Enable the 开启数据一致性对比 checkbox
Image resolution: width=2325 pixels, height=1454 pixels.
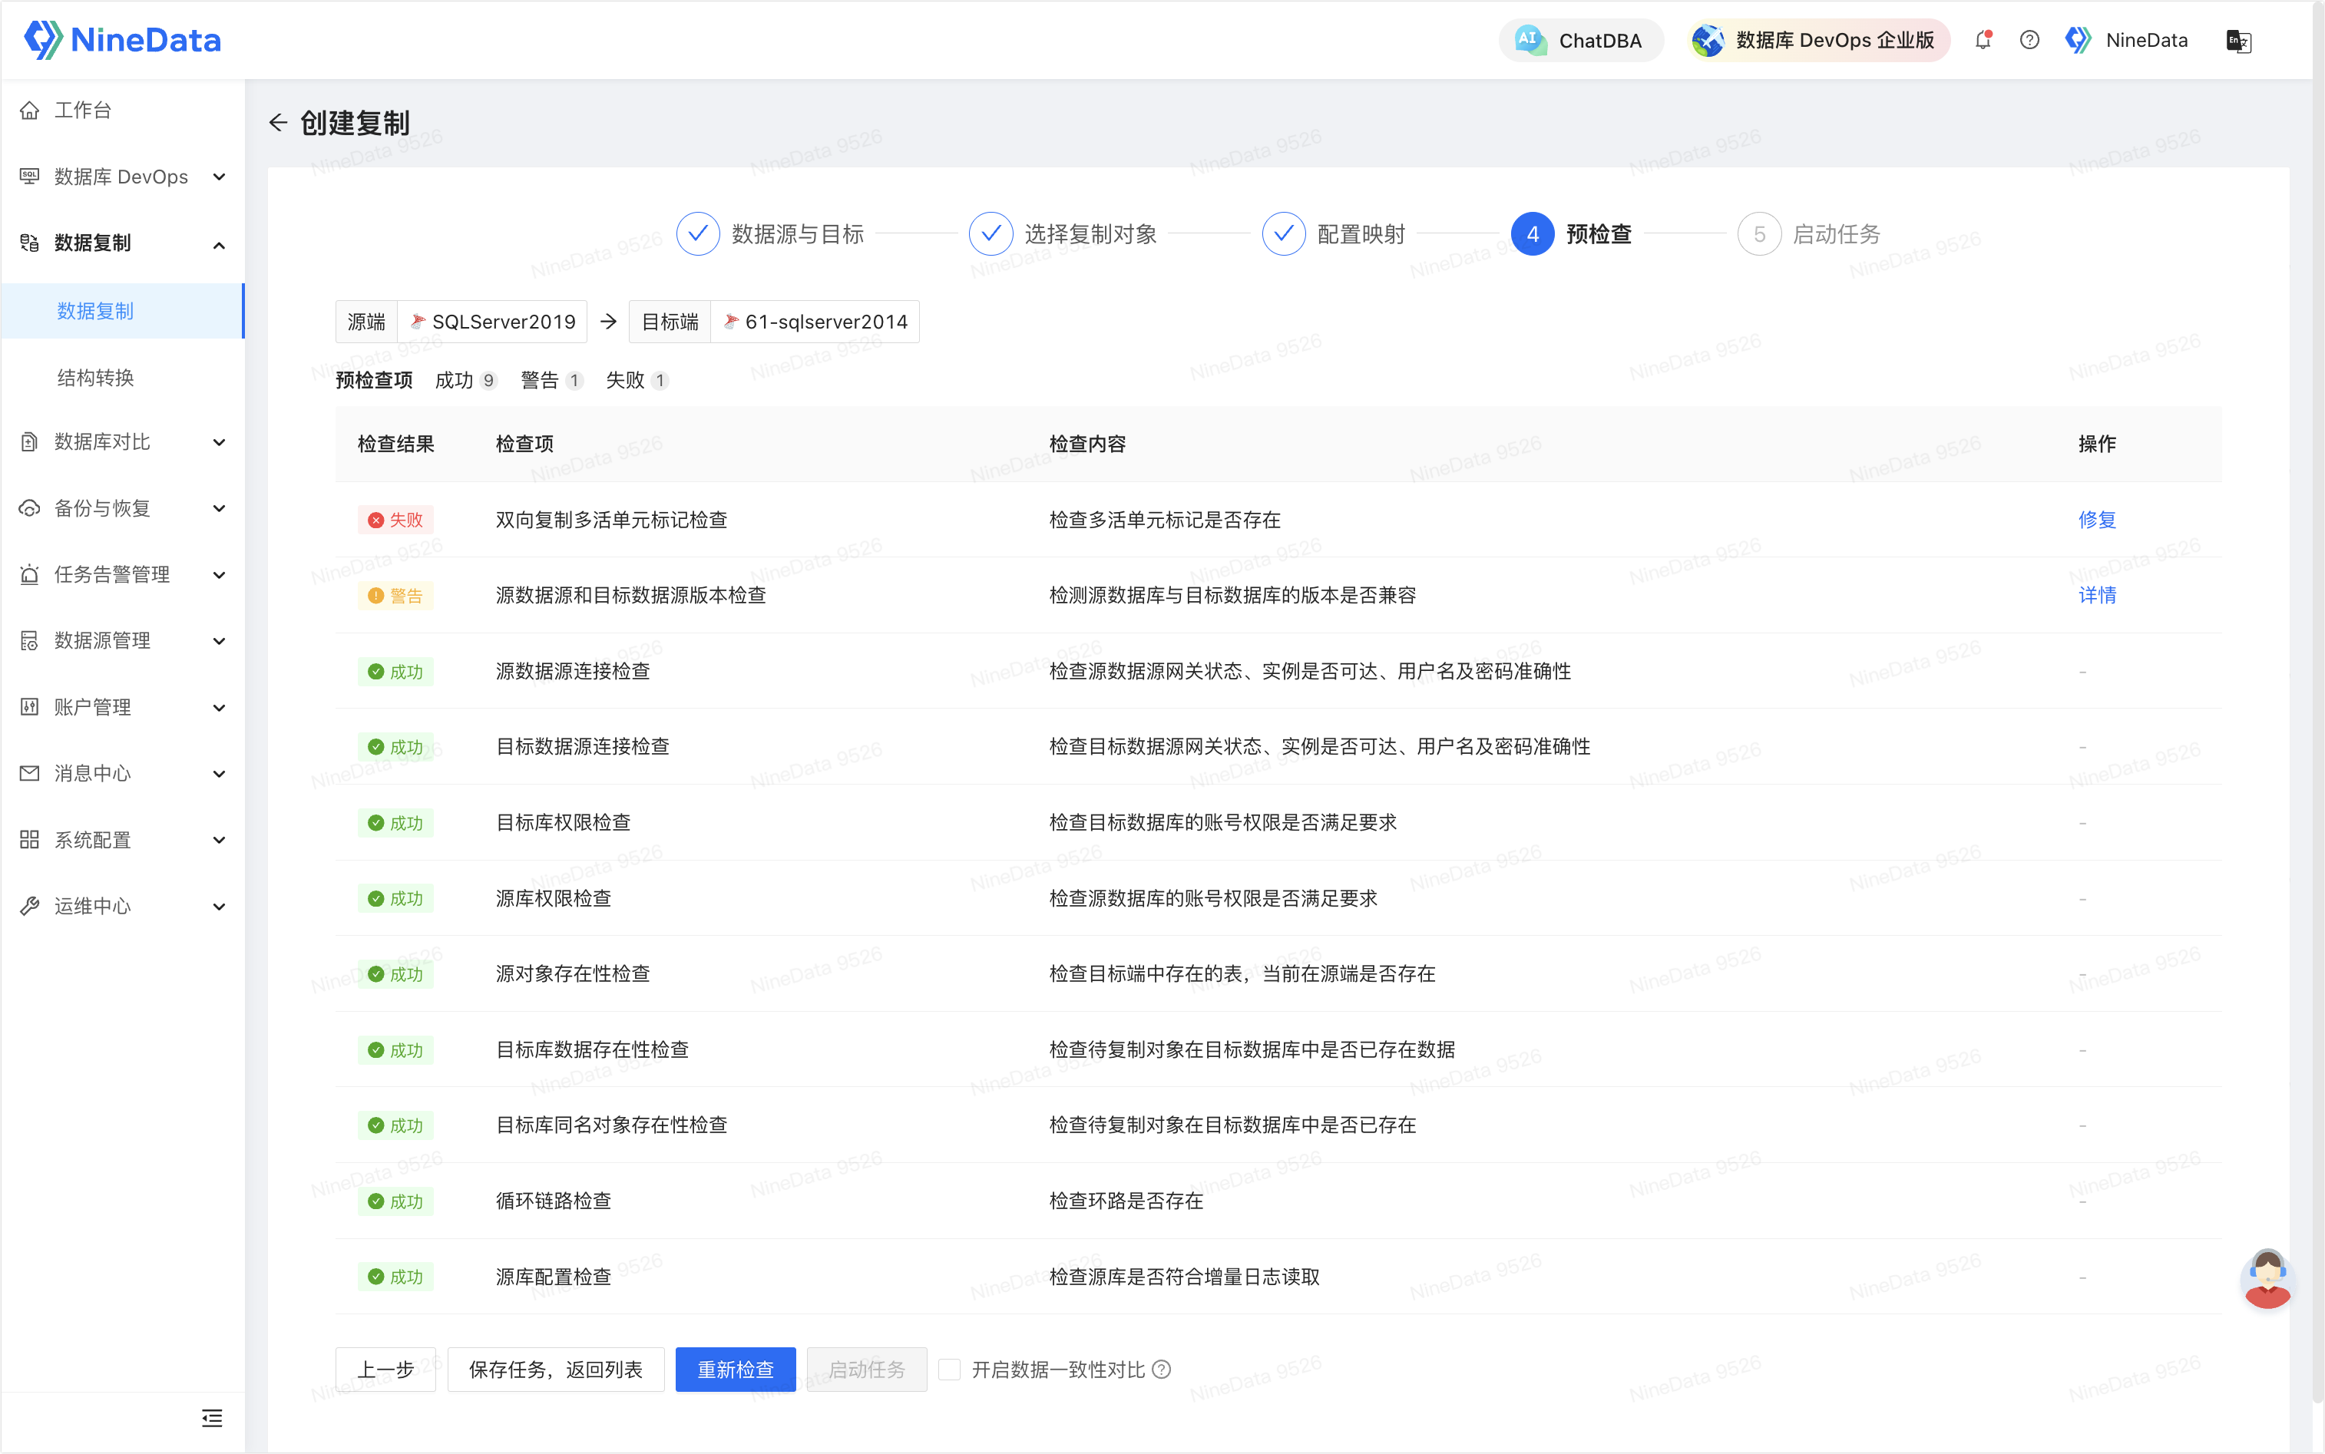tap(949, 1370)
